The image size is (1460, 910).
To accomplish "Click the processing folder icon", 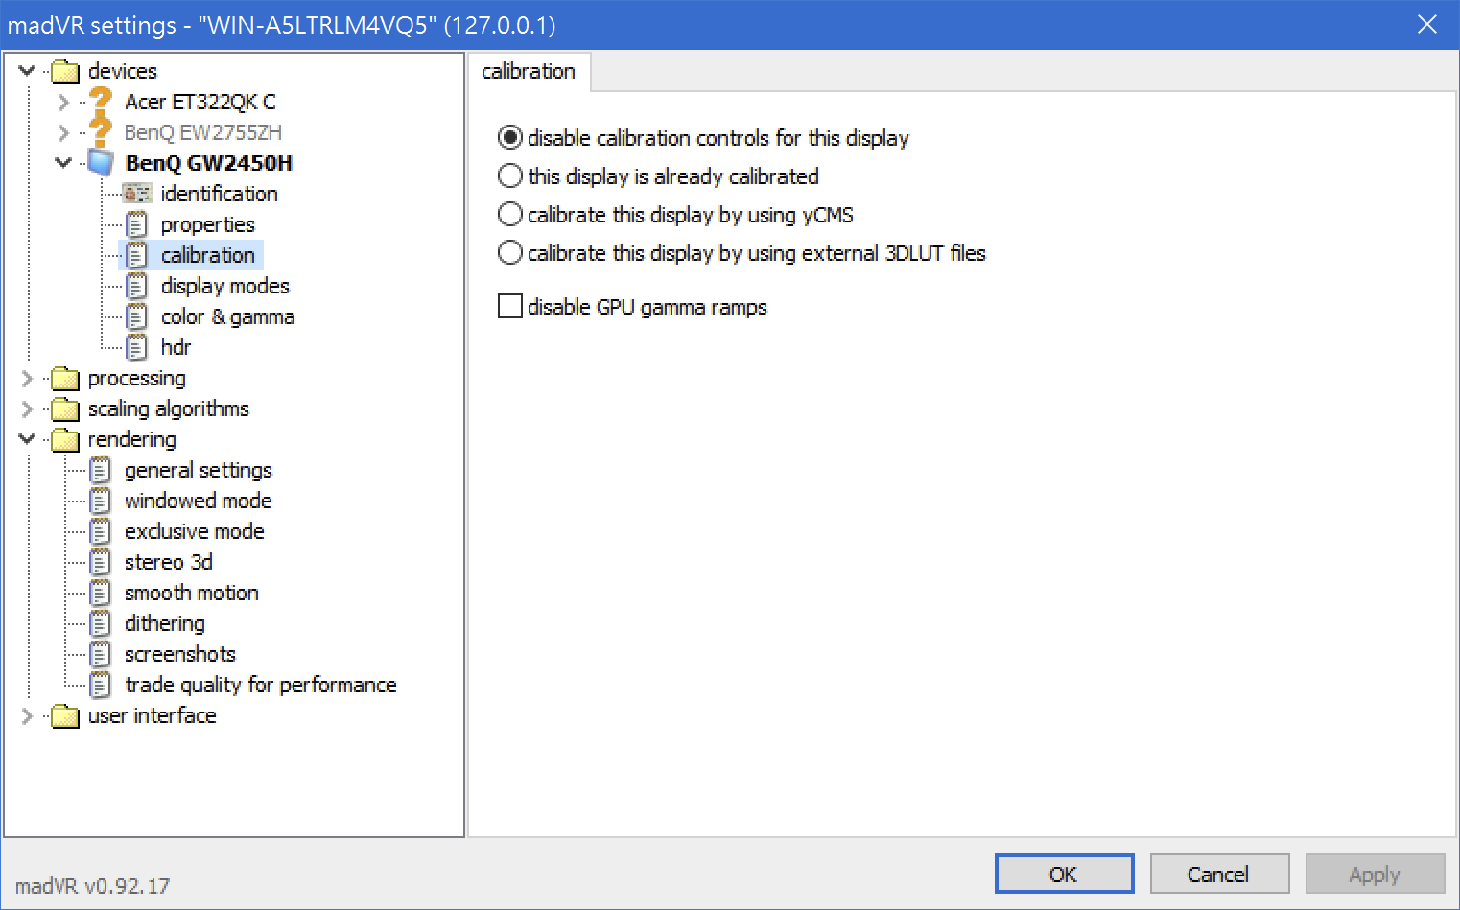I will 65,378.
